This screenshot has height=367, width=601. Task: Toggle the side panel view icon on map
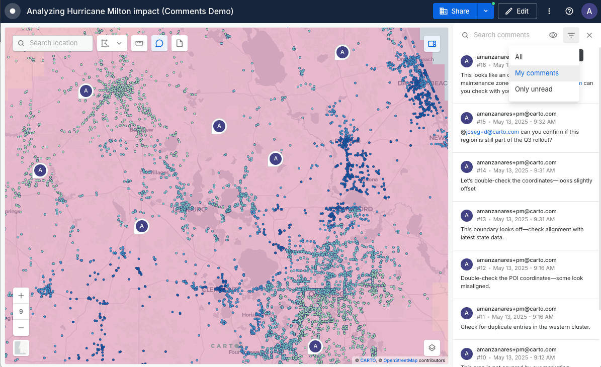tap(432, 44)
